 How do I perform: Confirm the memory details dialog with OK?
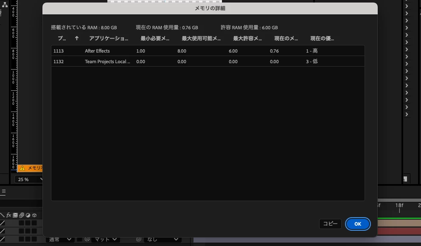pos(358,224)
